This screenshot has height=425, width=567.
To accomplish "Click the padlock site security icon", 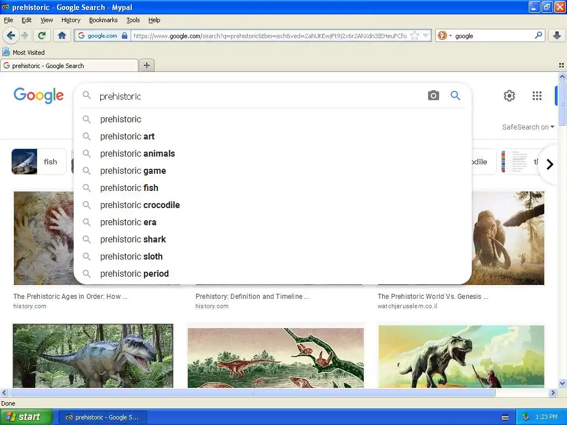I will [x=125, y=35].
